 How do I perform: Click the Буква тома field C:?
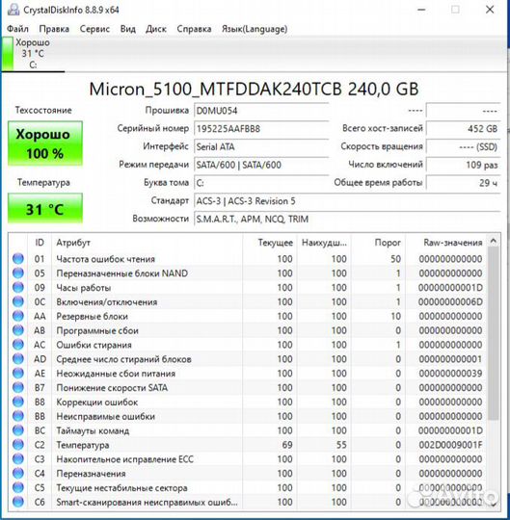click(261, 183)
